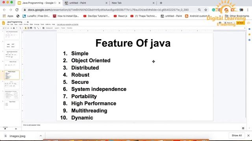Open the Keep notes side panel icon
Screen dimensions: 252x141
[249, 34]
